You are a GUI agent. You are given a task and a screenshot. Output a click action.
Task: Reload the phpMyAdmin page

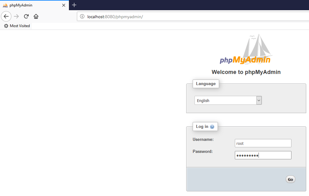(x=26, y=16)
